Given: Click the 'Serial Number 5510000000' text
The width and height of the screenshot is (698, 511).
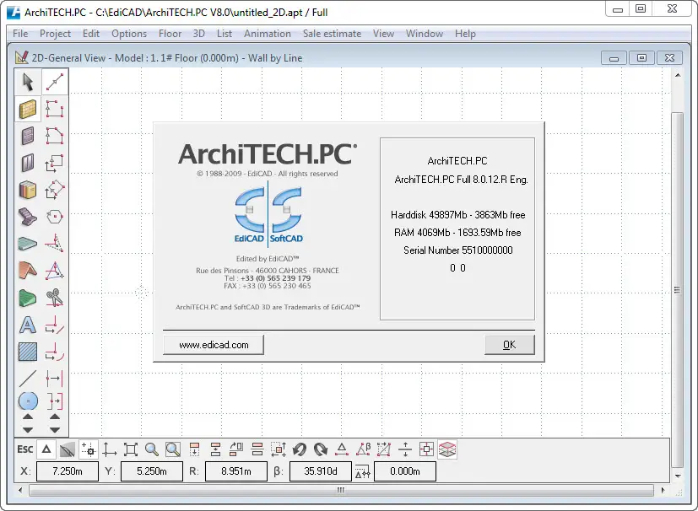Looking at the screenshot, I should click(458, 250).
